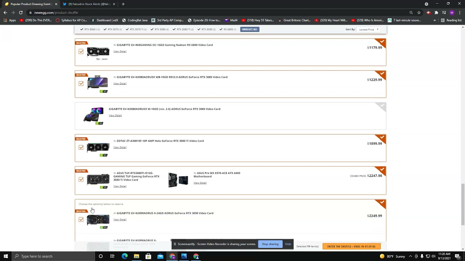Open the volume control in tray

click(x=433, y=256)
